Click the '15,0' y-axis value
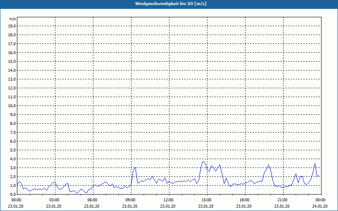 pos(12,61)
